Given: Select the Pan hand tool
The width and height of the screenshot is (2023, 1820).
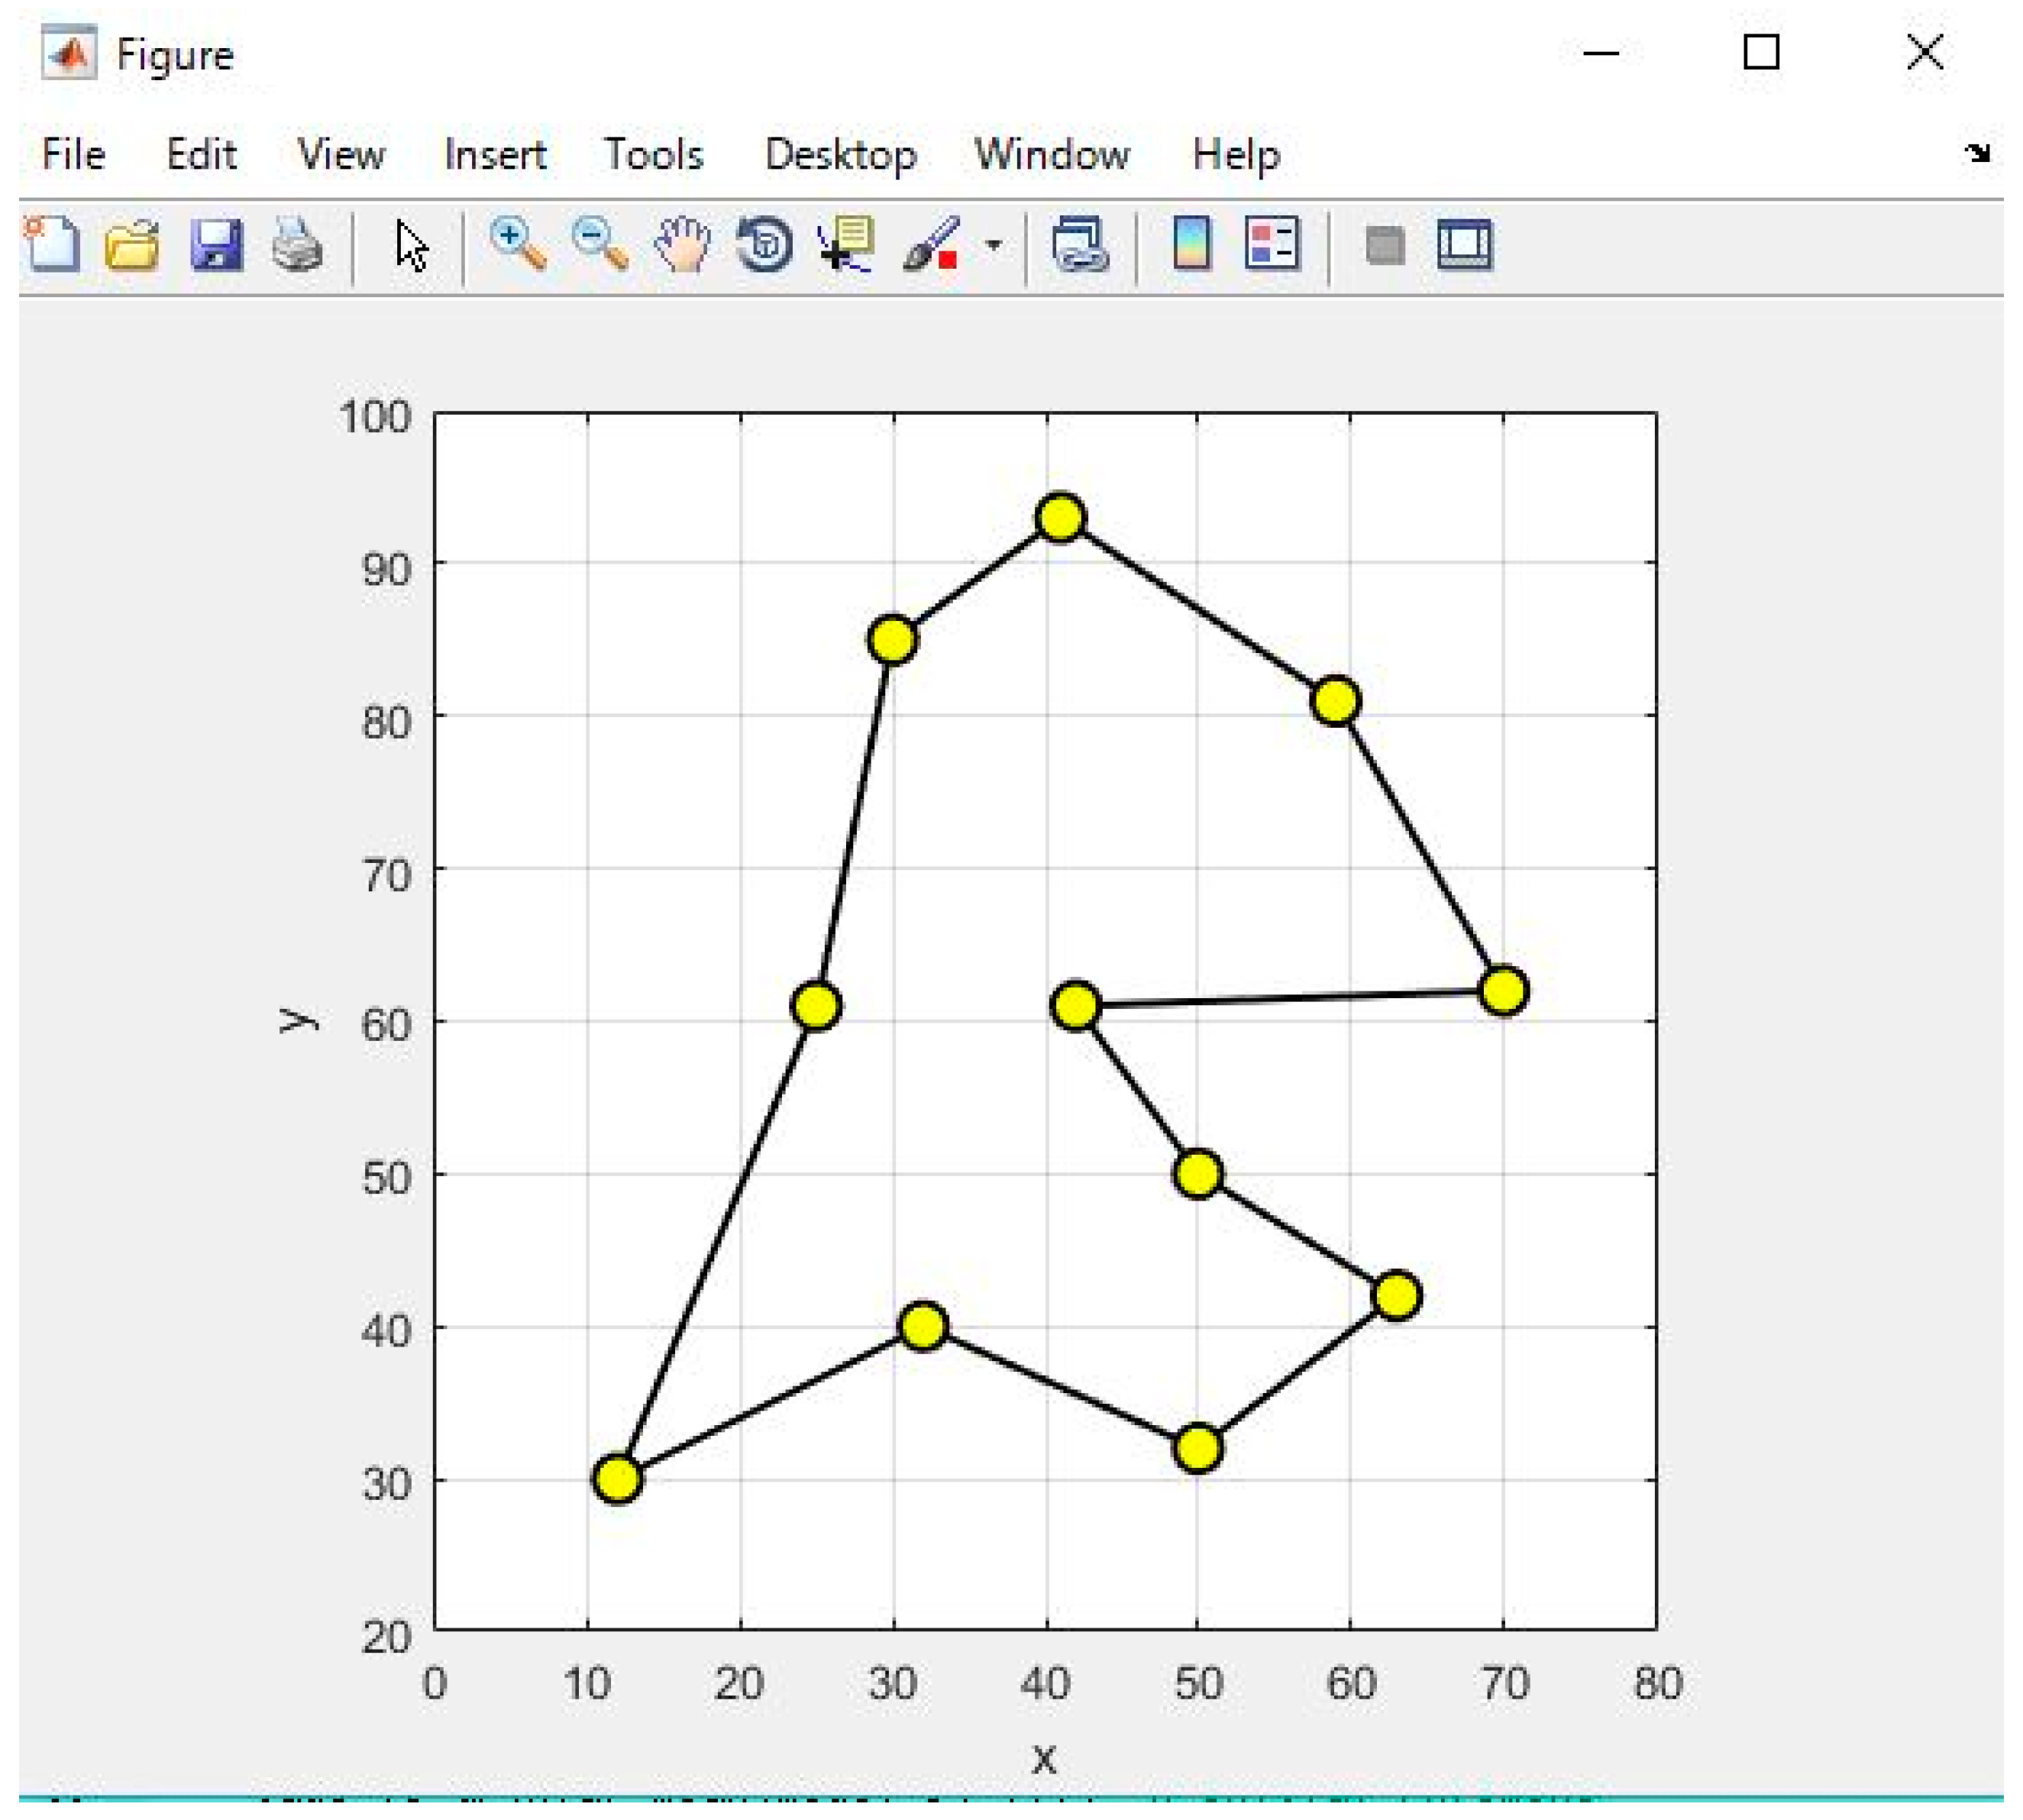Looking at the screenshot, I should (x=682, y=244).
